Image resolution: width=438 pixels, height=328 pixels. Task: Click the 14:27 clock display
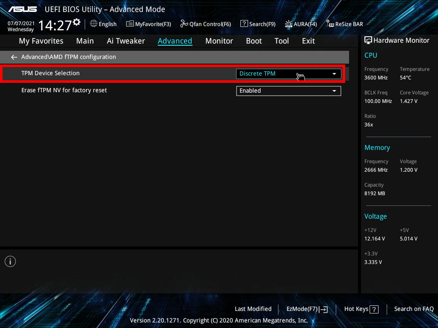tap(55, 25)
